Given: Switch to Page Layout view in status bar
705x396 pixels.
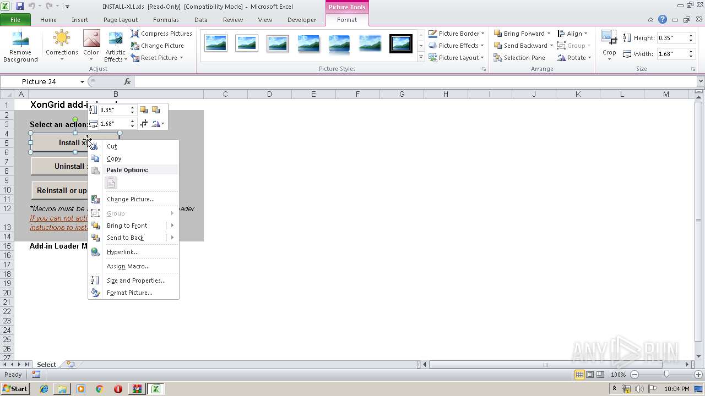Looking at the screenshot, I should 590,375.
